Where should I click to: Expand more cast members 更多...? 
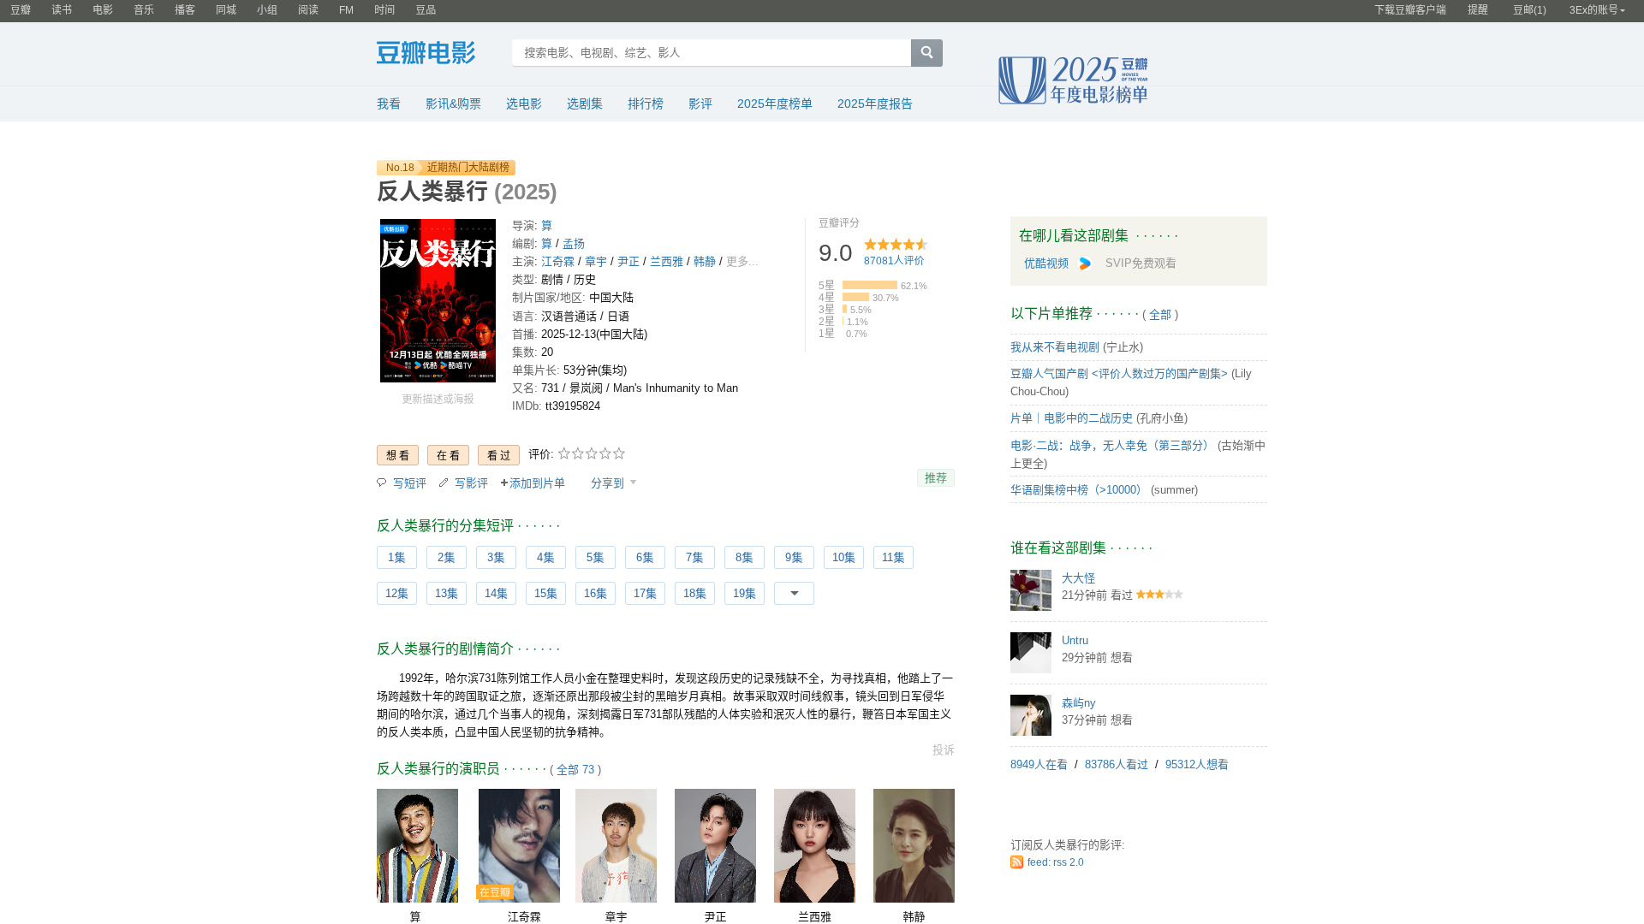(742, 262)
